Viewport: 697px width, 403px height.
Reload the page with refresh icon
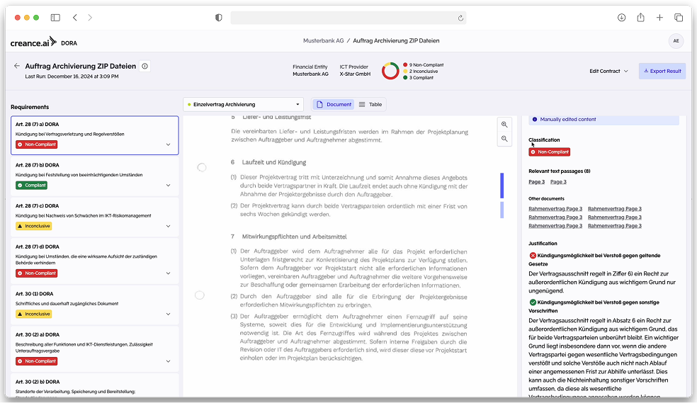coord(460,18)
